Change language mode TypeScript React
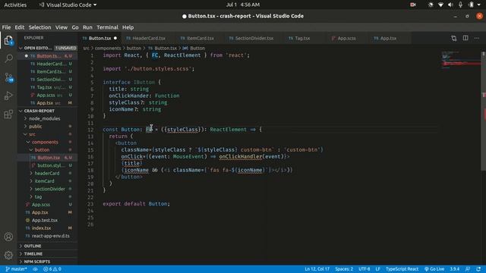The height and width of the screenshot is (273, 486). click(402, 269)
